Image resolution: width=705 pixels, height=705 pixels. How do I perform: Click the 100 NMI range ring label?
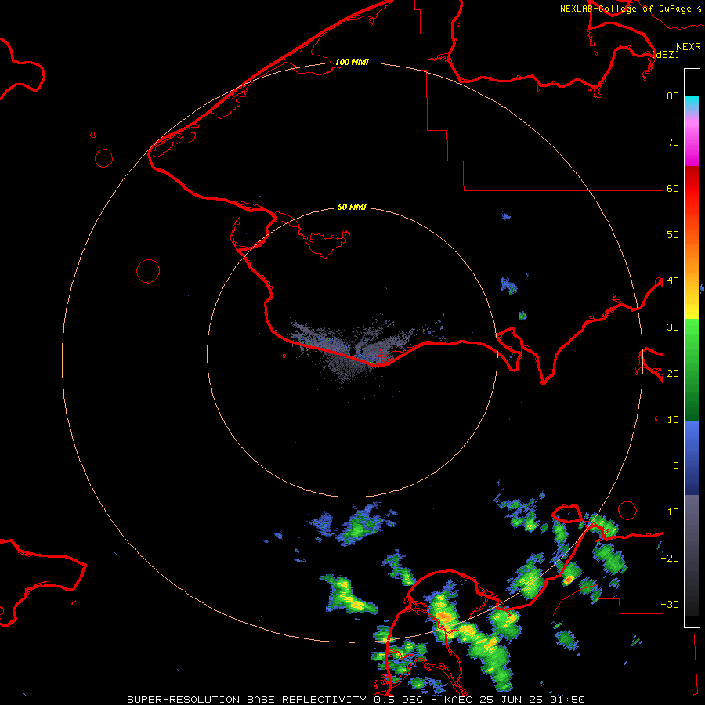tap(352, 62)
